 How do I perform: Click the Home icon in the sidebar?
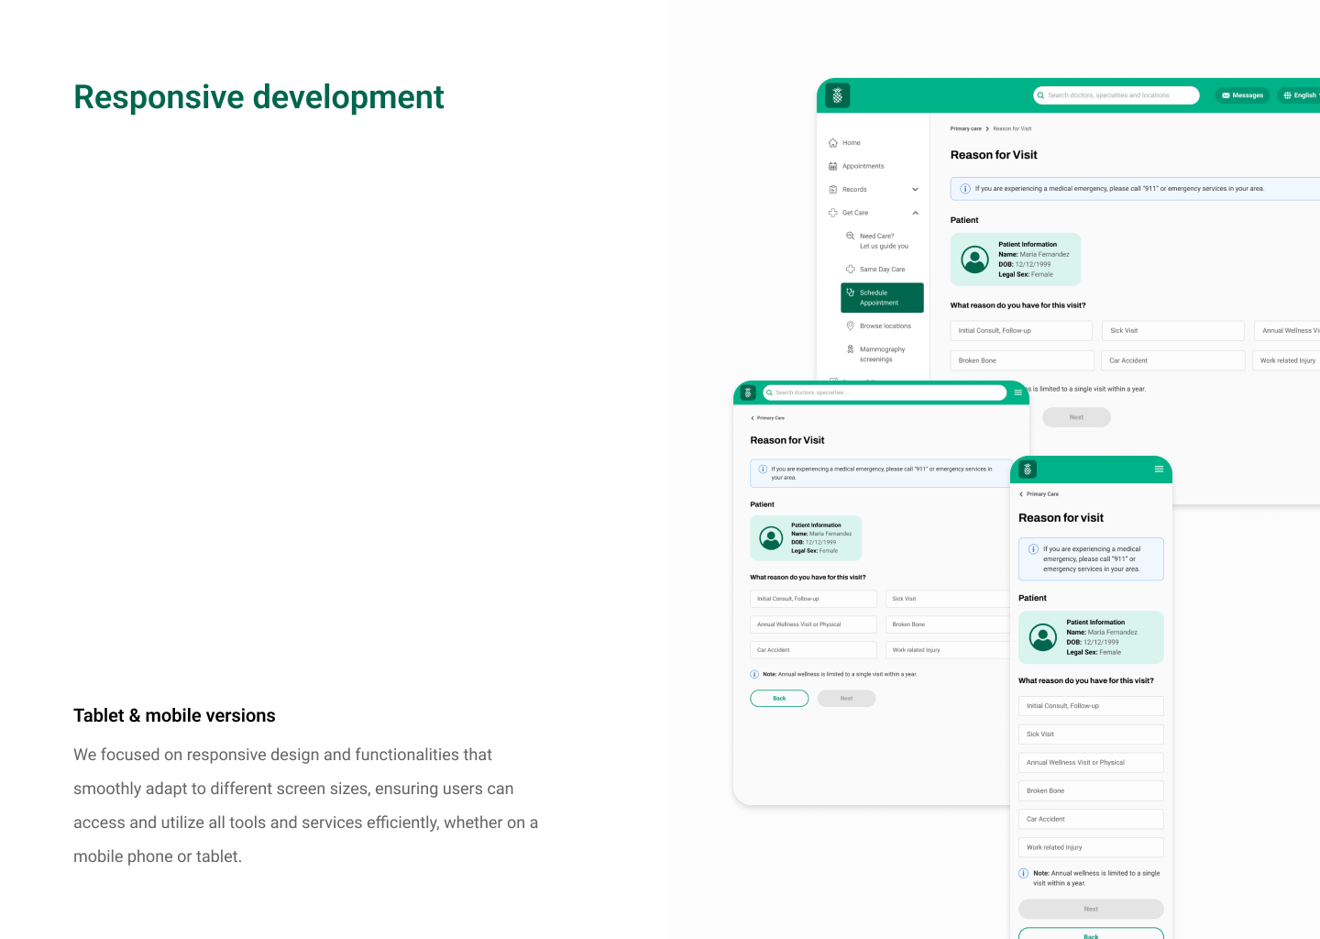tap(833, 143)
